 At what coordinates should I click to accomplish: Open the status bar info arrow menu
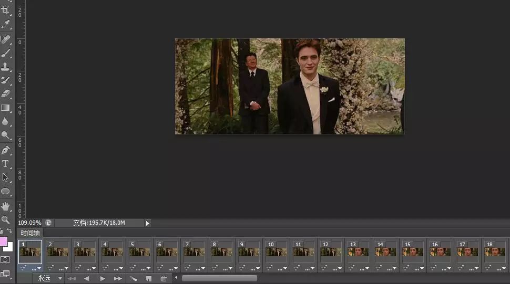147,223
